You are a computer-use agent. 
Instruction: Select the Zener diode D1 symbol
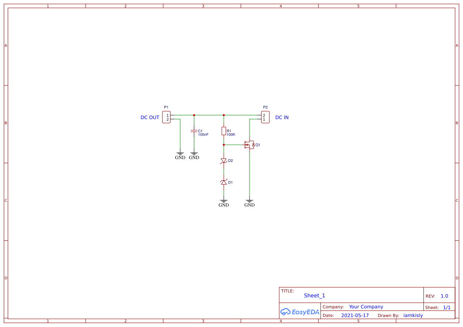click(224, 182)
